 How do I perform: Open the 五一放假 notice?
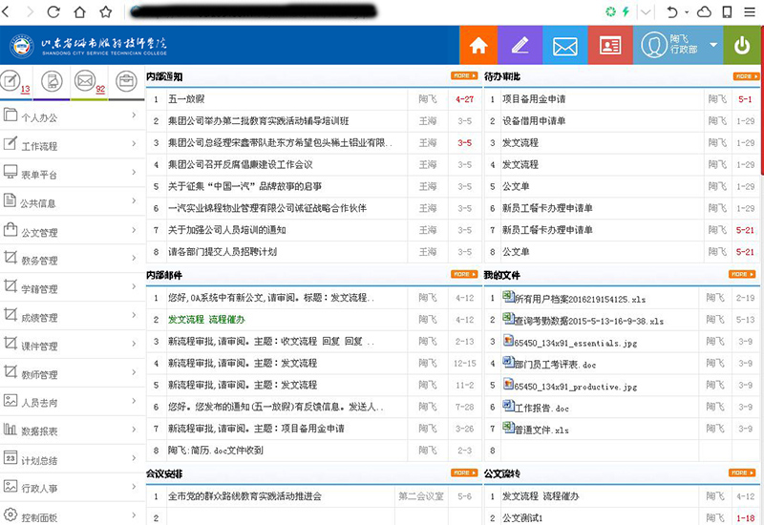click(x=186, y=99)
